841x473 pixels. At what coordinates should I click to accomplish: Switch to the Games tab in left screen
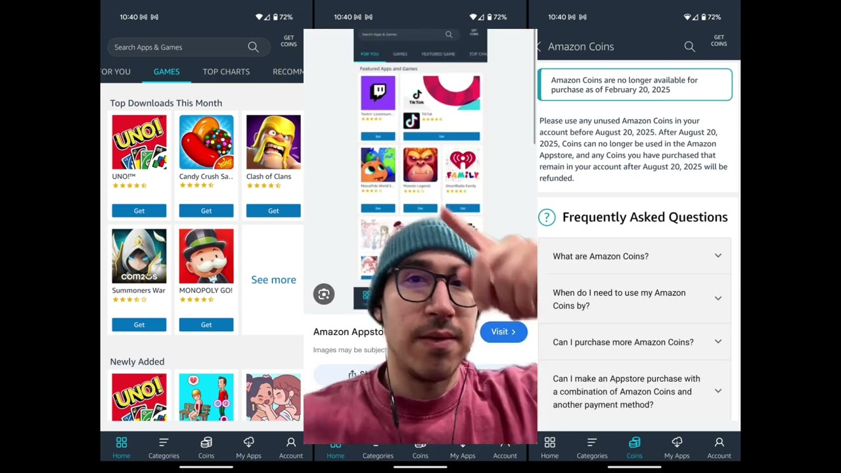pyautogui.click(x=166, y=72)
